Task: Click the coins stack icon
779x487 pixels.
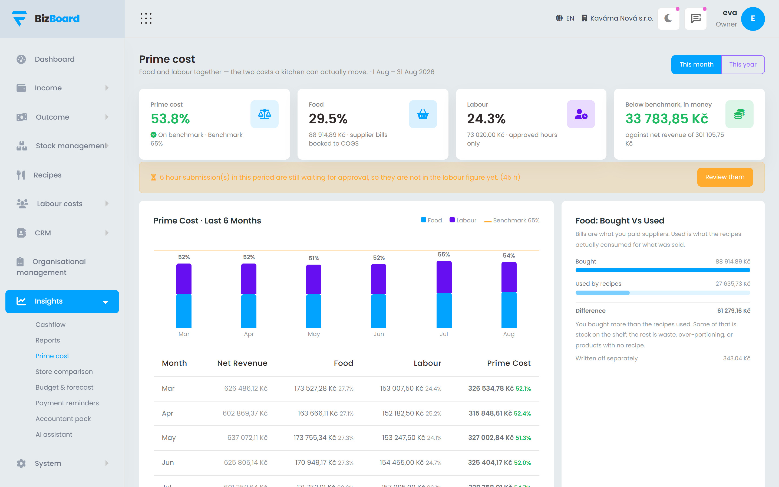Action: (x=739, y=114)
